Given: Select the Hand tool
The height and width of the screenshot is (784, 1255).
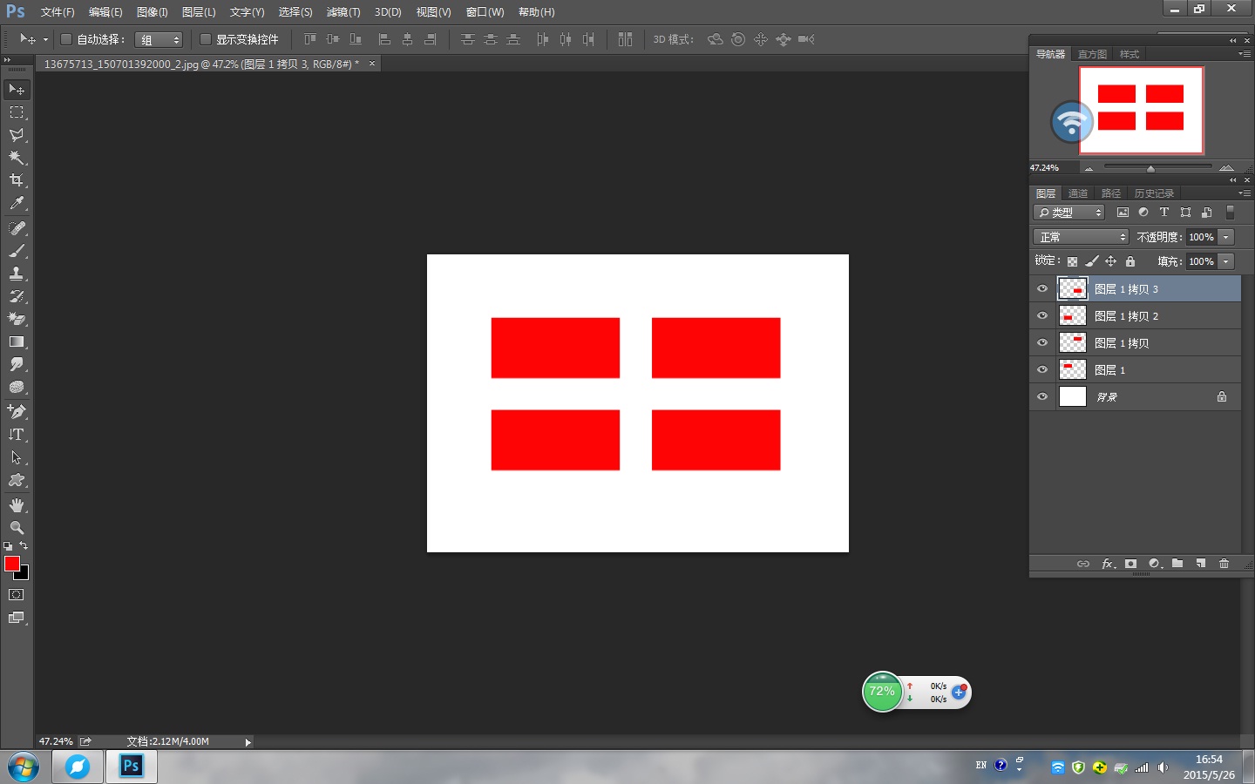Looking at the screenshot, I should click(17, 505).
